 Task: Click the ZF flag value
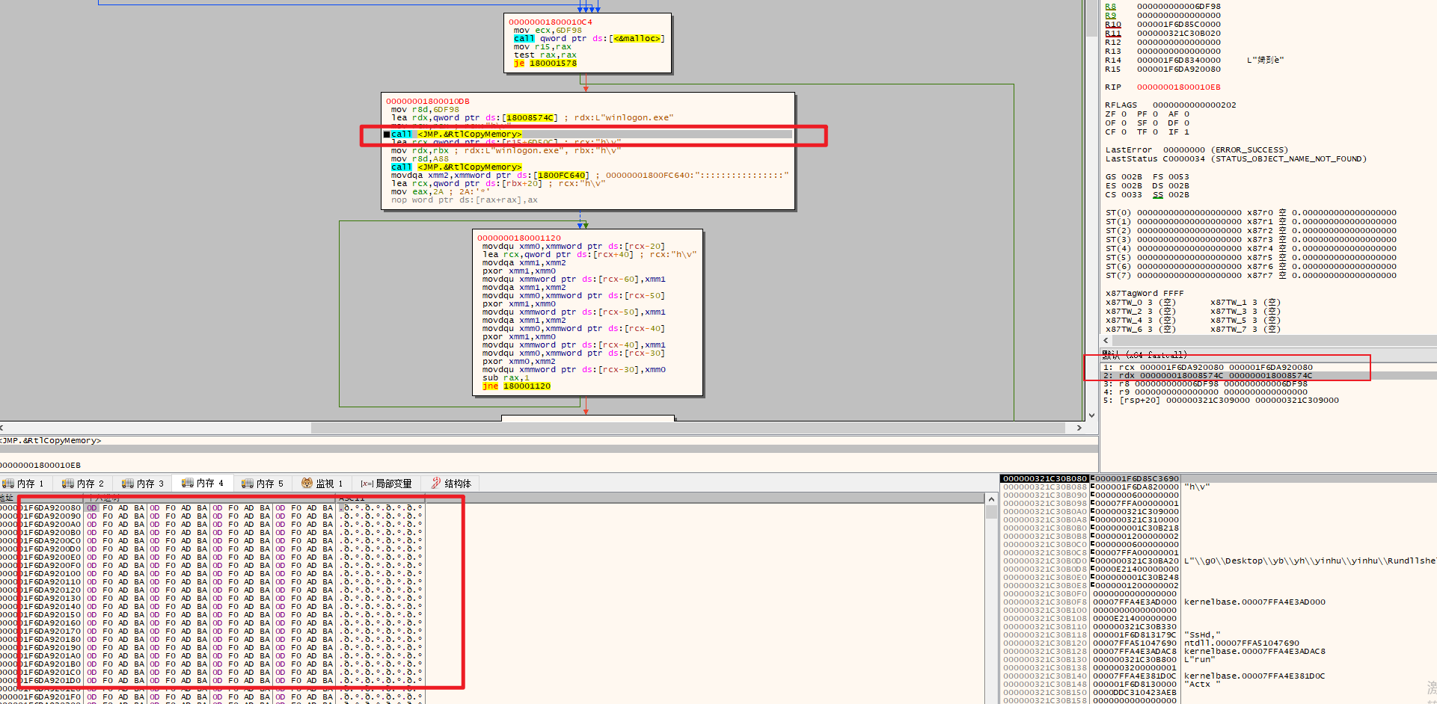click(x=1124, y=114)
